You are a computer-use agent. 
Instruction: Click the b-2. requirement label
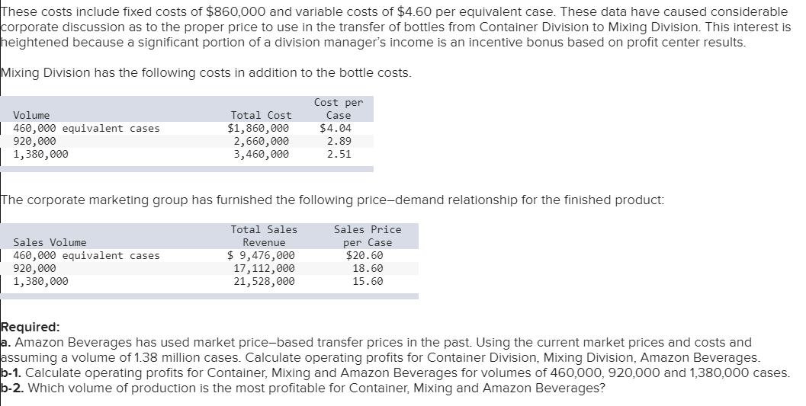(11, 388)
